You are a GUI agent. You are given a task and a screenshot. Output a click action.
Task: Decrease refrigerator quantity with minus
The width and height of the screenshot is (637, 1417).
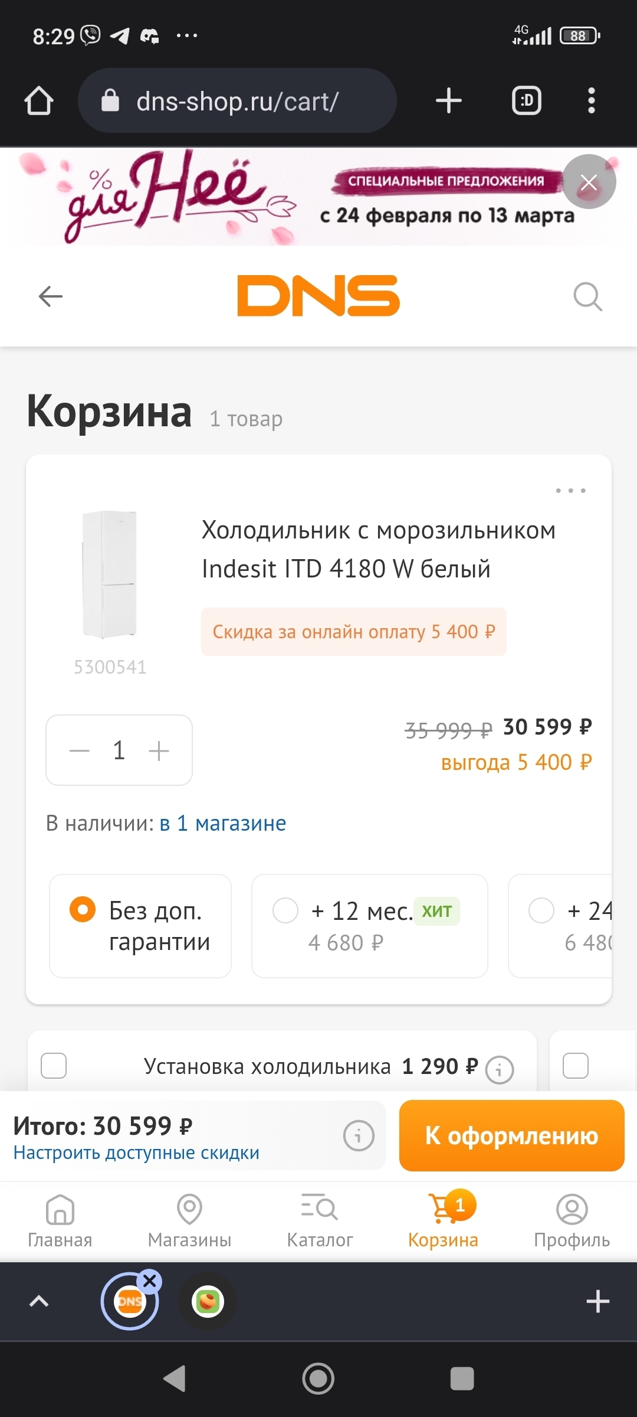click(80, 751)
